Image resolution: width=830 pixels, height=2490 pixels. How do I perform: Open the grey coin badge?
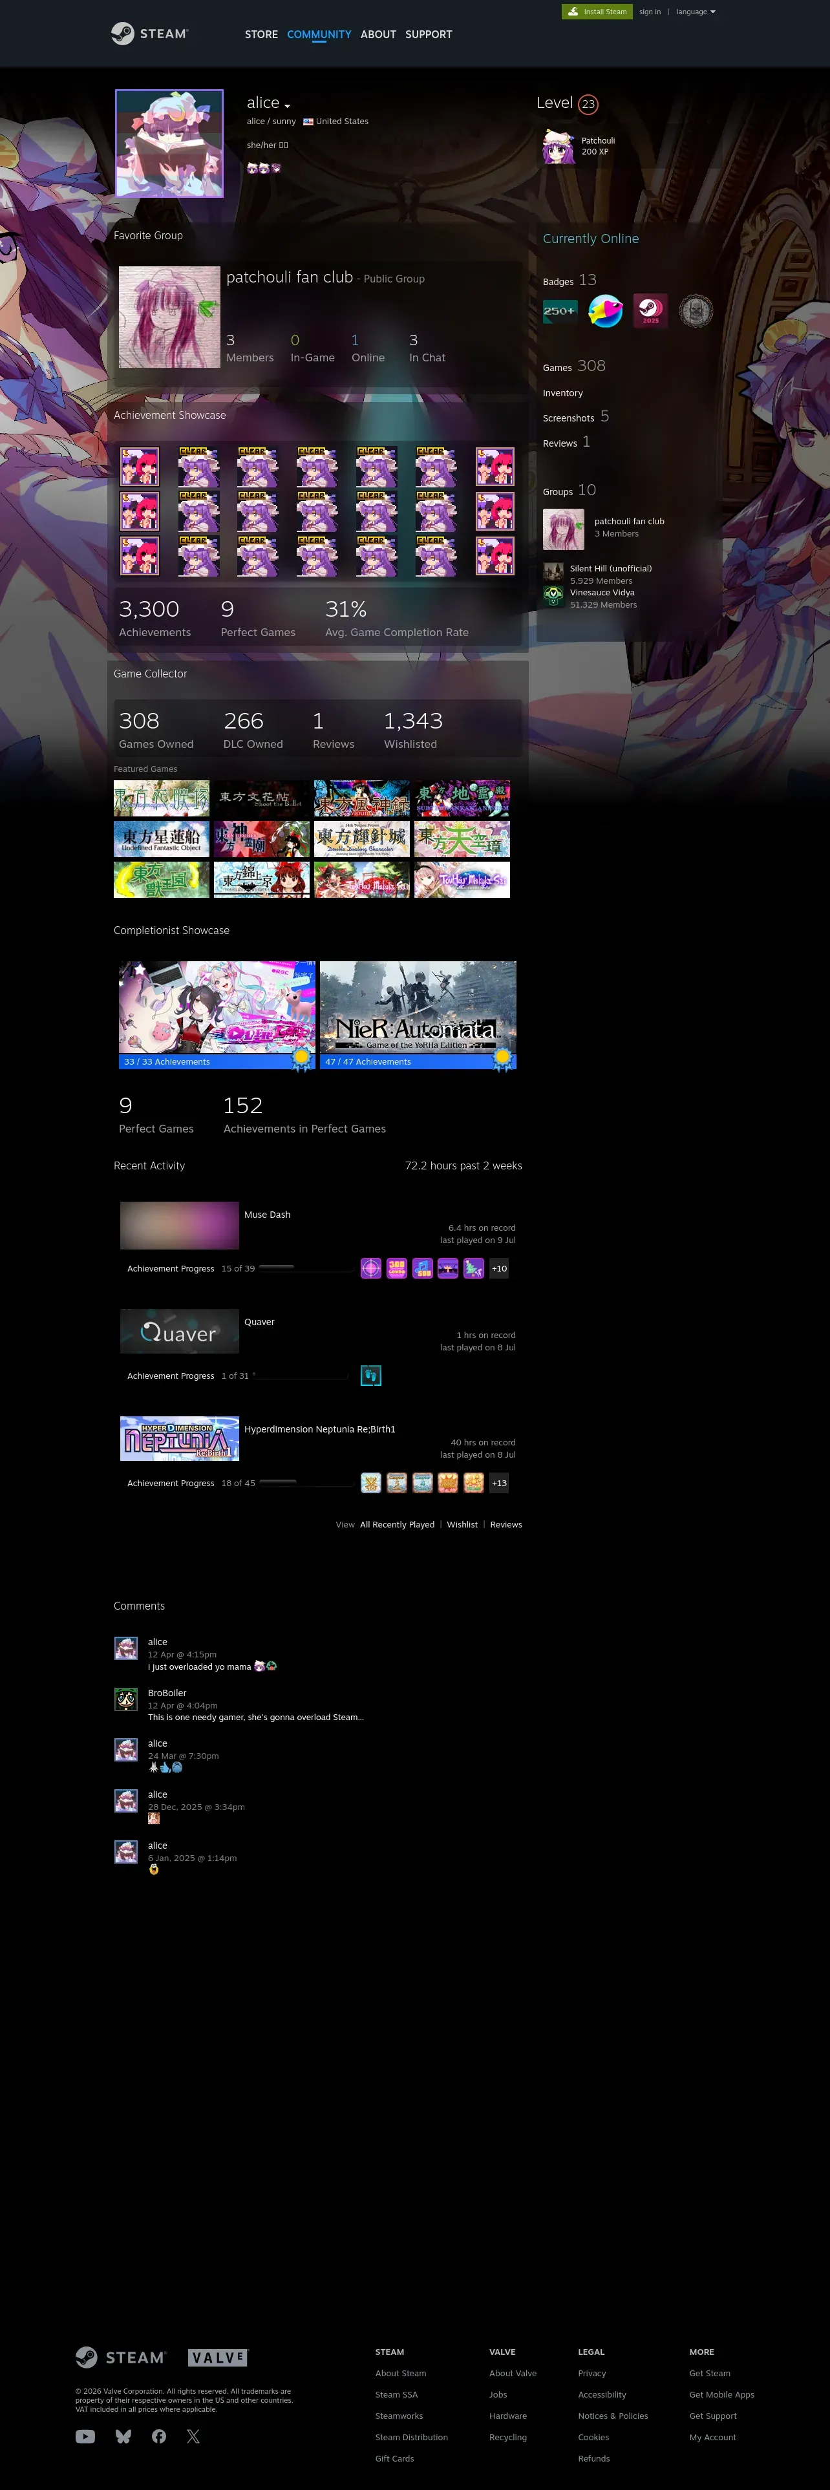pos(696,312)
